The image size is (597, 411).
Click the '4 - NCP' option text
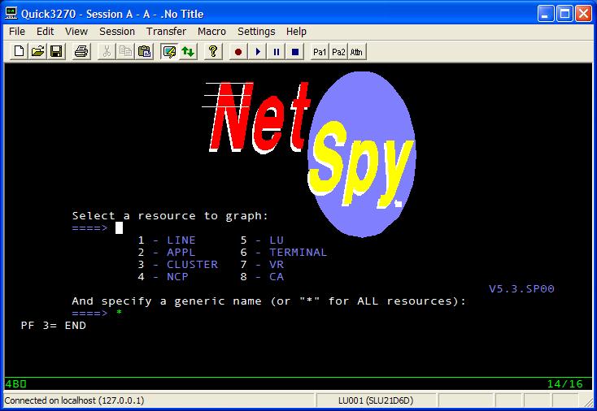pos(163,276)
